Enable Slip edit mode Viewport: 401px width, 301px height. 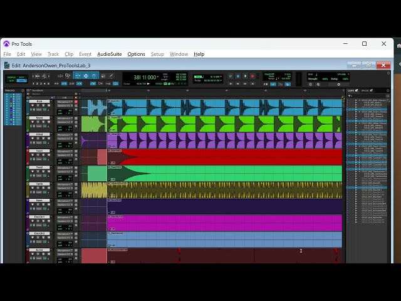click(x=11, y=81)
